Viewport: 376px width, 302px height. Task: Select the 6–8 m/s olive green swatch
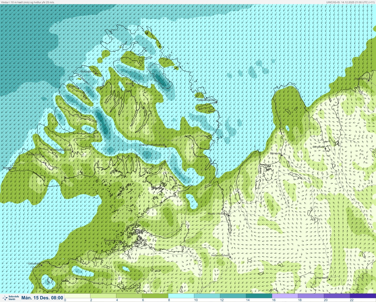(155, 296)
